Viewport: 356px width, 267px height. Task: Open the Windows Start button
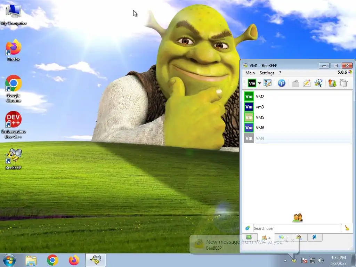coord(9,260)
